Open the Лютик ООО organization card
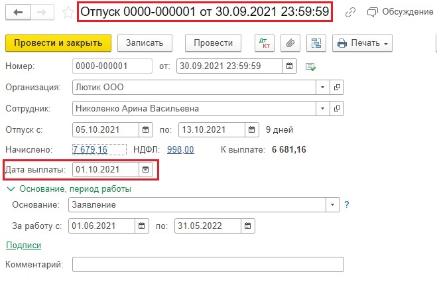Image resolution: width=437 pixels, height=282 pixels. (337, 88)
